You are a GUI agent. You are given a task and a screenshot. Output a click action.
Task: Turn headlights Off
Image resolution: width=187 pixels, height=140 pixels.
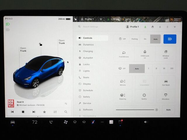point(122,39)
